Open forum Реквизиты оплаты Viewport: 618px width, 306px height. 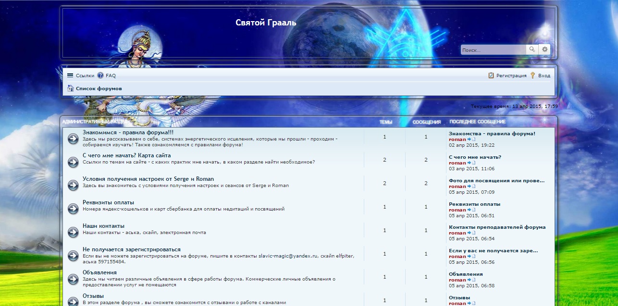point(108,202)
